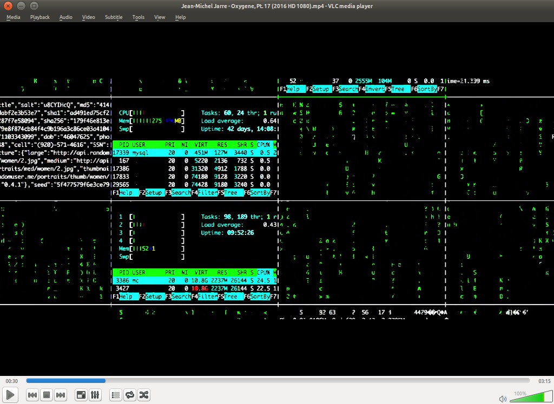Show extended settings equalizer icon
554x404 pixels.
point(95,395)
